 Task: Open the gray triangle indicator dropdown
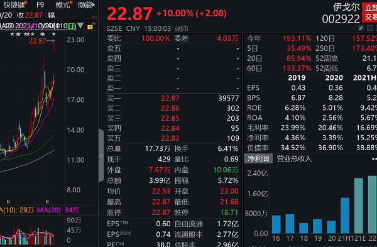(80, 26)
